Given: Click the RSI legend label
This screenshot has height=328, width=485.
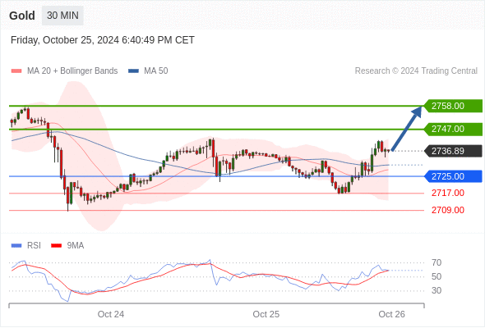Looking at the screenshot, I should pos(34,246).
